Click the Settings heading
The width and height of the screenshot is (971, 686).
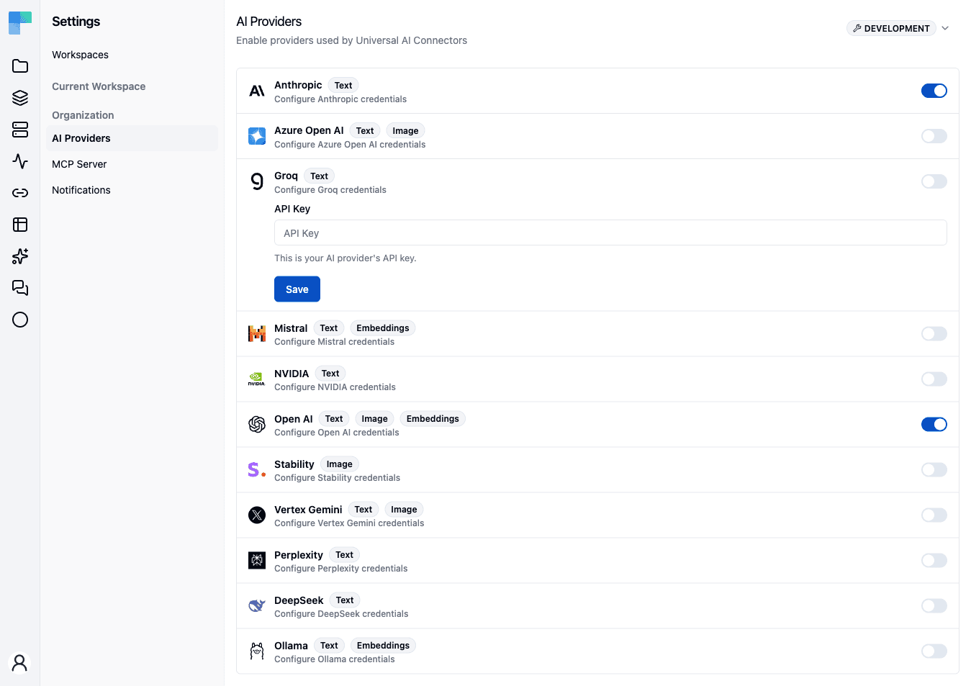(76, 22)
